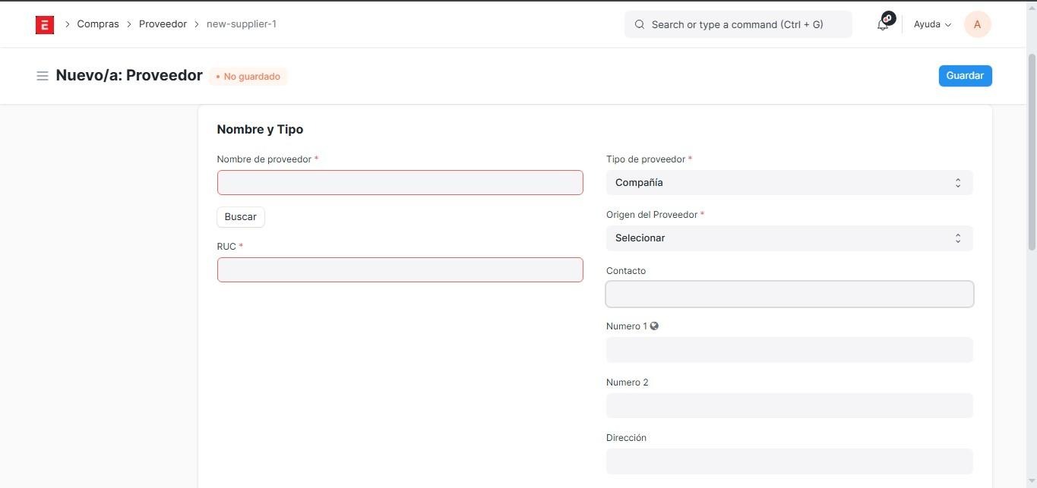Click the Numero 2 input field
1037x488 pixels.
tap(789, 406)
